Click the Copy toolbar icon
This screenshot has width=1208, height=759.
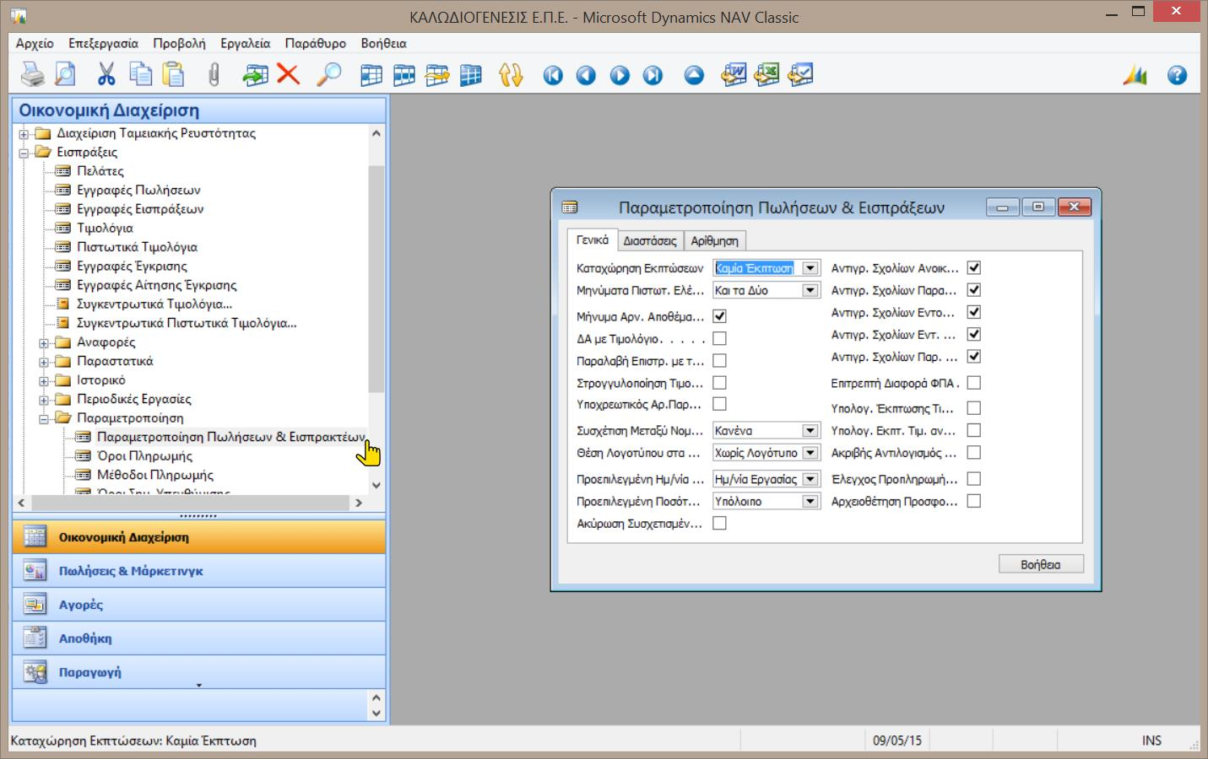[140, 75]
